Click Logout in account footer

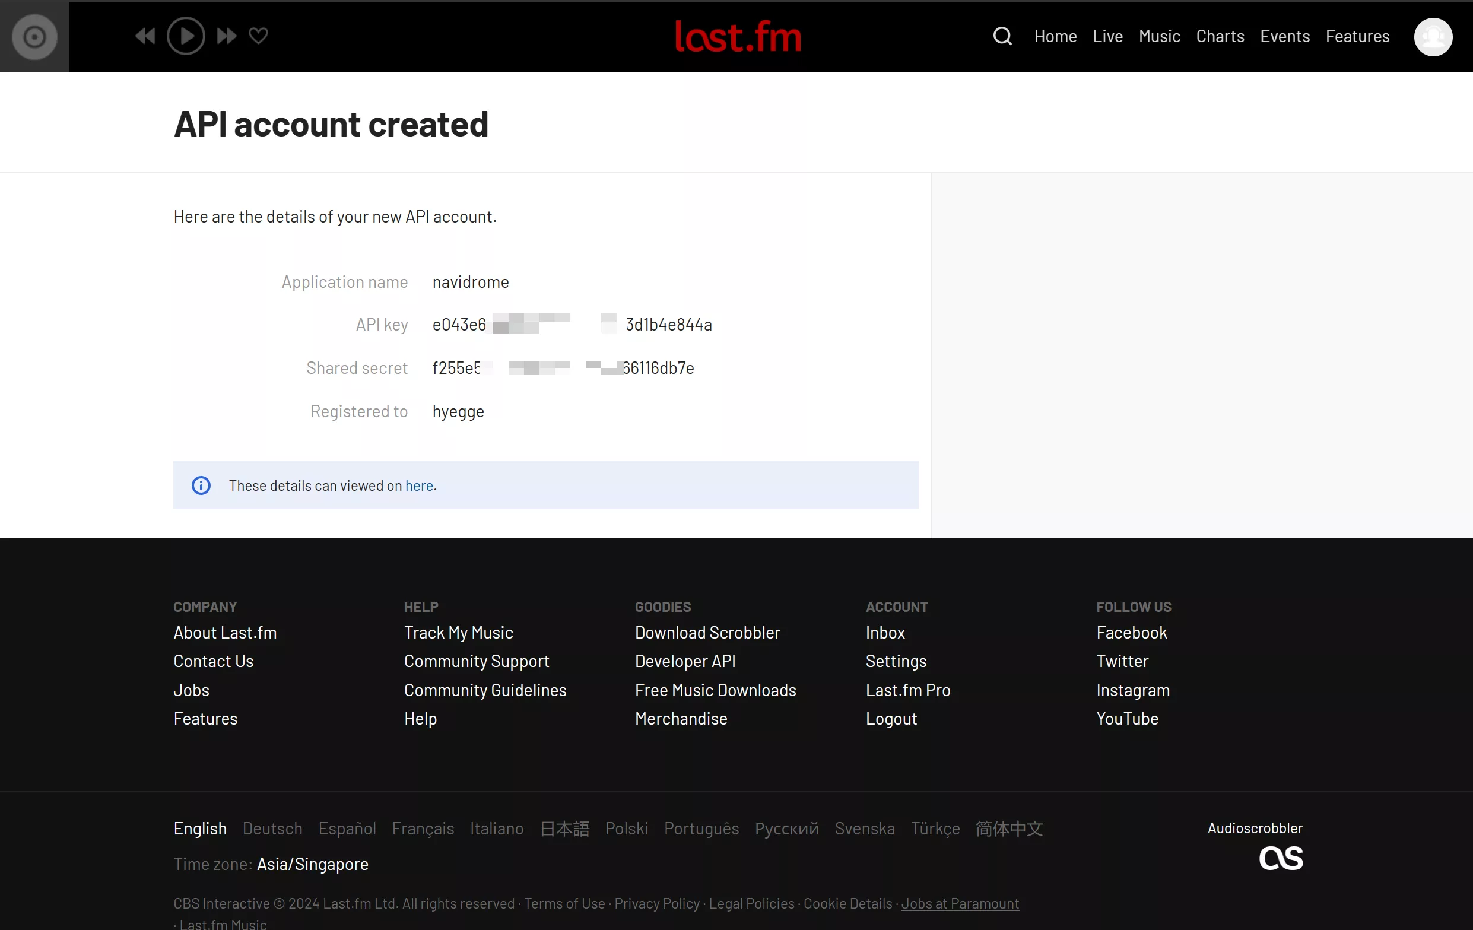[x=891, y=718]
